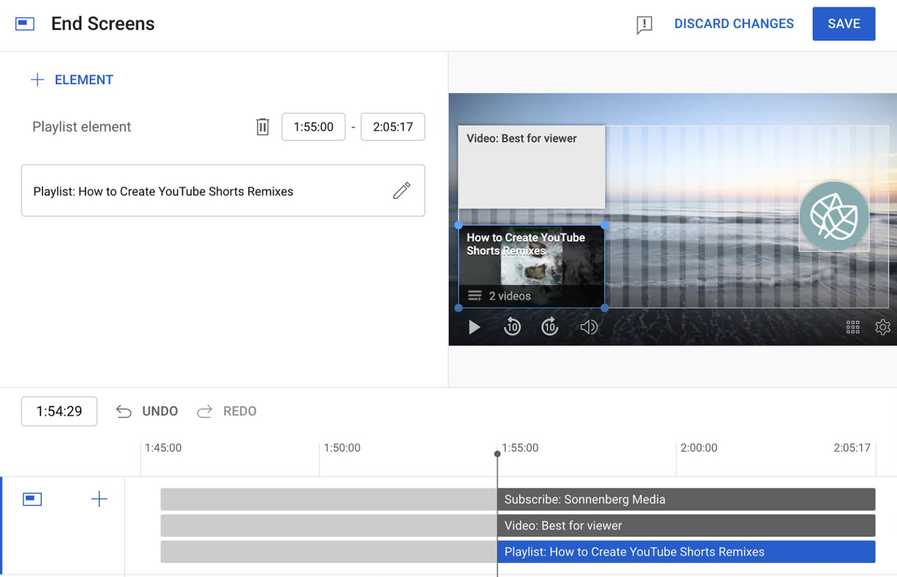
Task: Click DISCARD CHANGES
Action: 734,23
